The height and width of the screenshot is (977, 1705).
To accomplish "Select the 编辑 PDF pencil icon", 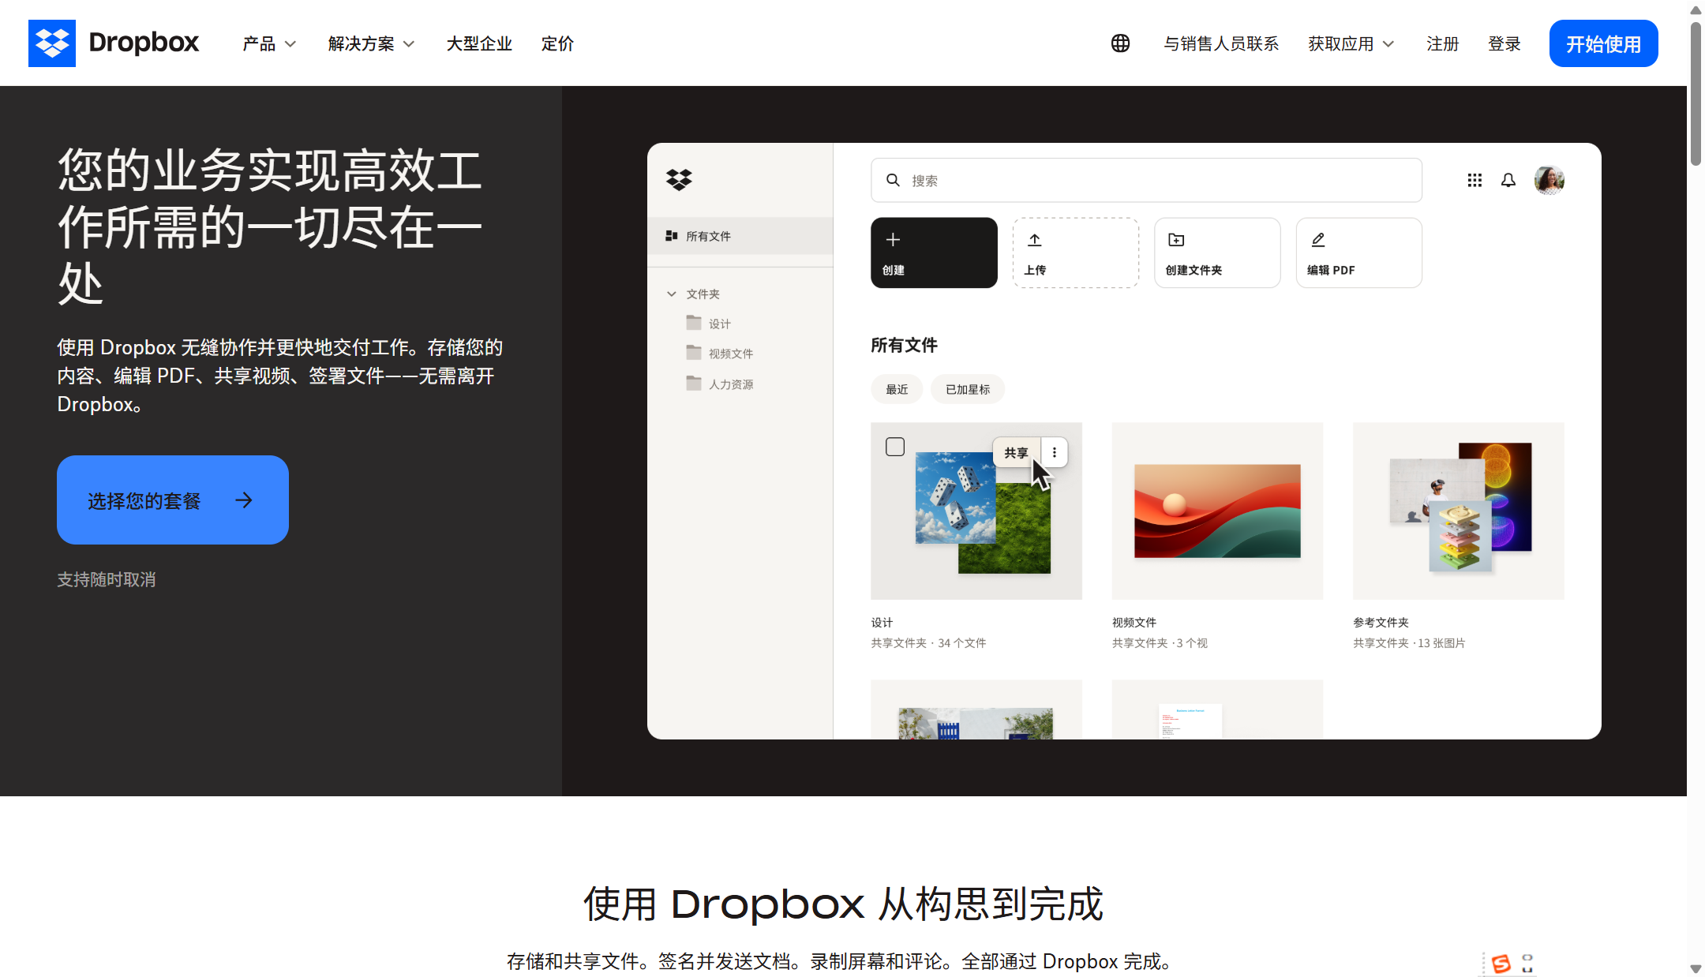I will tap(1317, 240).
